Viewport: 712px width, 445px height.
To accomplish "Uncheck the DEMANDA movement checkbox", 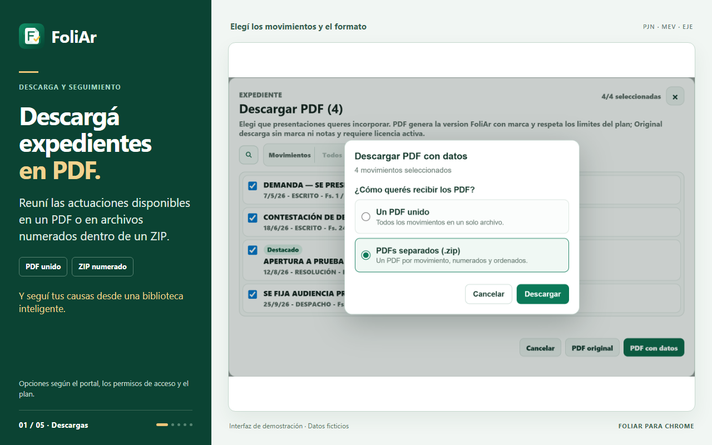I will point(253,186).
